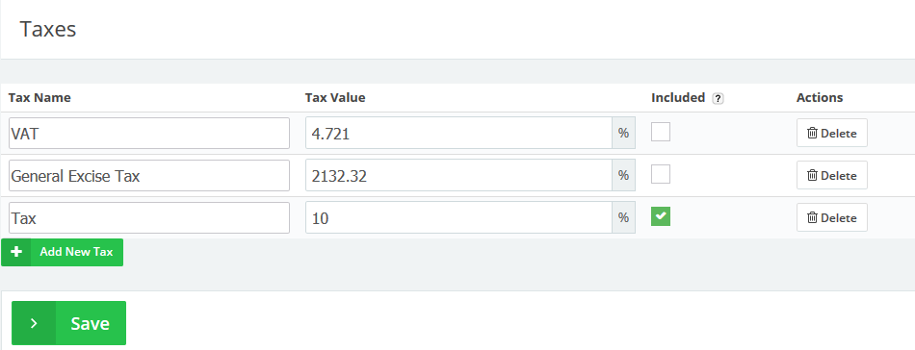This screenshot has width=915, height=350.
Task: Save the tax settings
Action: pyautogui.click(x=68, y=323)
